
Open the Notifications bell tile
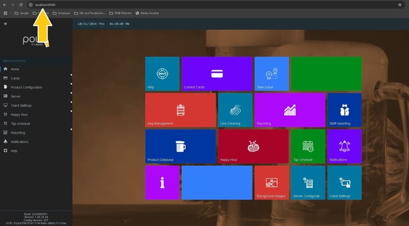(x=344, y=146)
